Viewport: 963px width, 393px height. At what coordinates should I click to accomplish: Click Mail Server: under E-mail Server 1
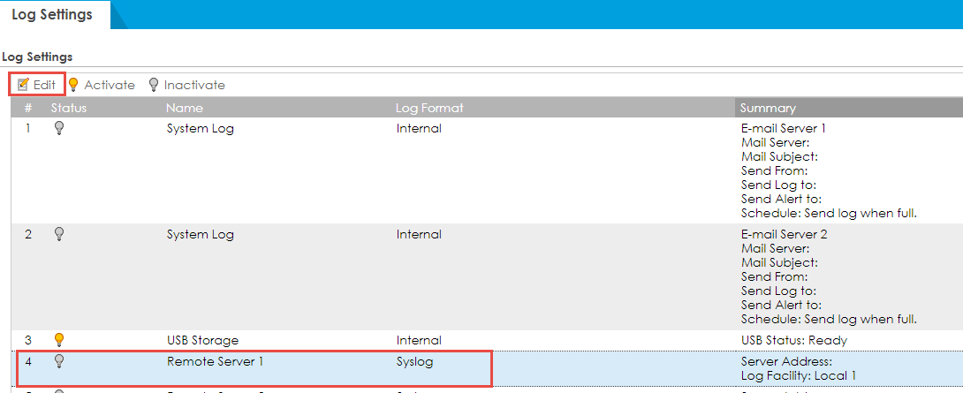pyautogui.click(x=776, y=142)
